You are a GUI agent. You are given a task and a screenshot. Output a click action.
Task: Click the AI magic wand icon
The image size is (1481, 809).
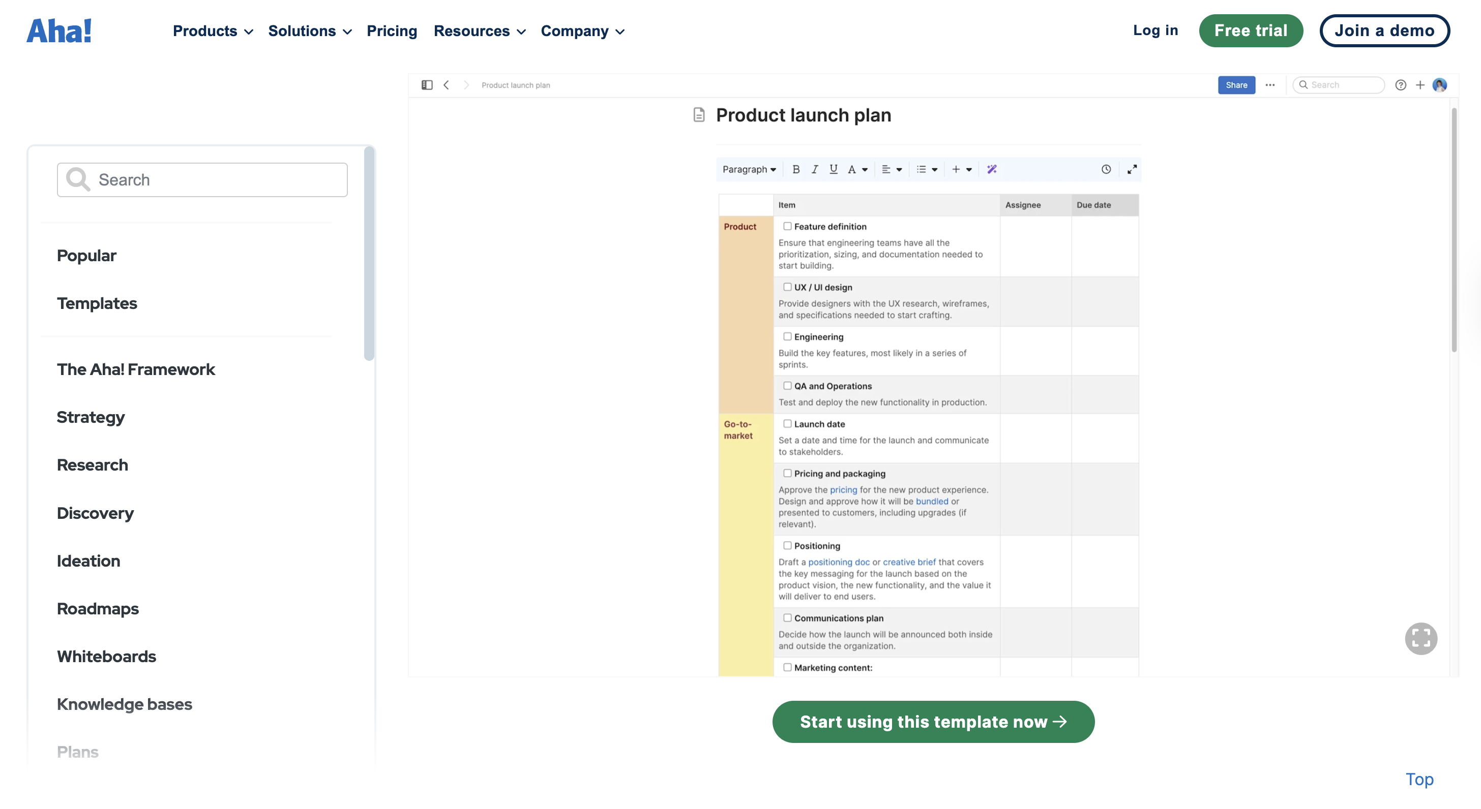click(992, 169)
